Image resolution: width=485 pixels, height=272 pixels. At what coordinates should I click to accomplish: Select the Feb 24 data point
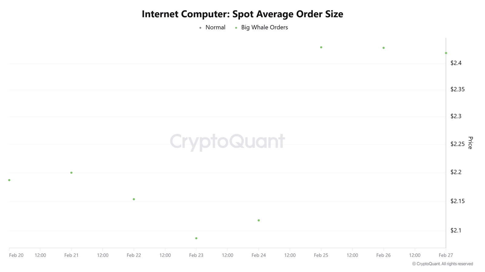259,220
